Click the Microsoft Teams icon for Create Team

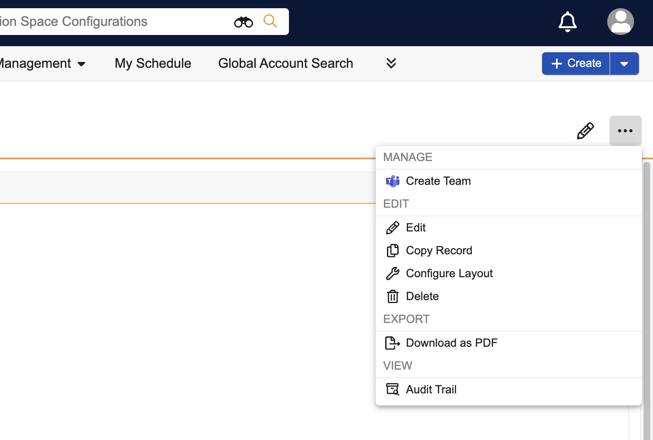393,181
